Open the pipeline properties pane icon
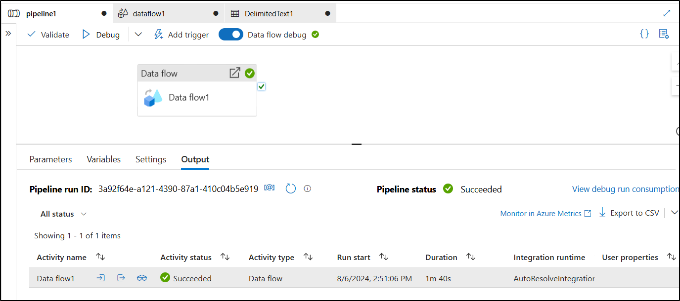The width and height of the screenshot is (680, 301). [x=664, y=34]
